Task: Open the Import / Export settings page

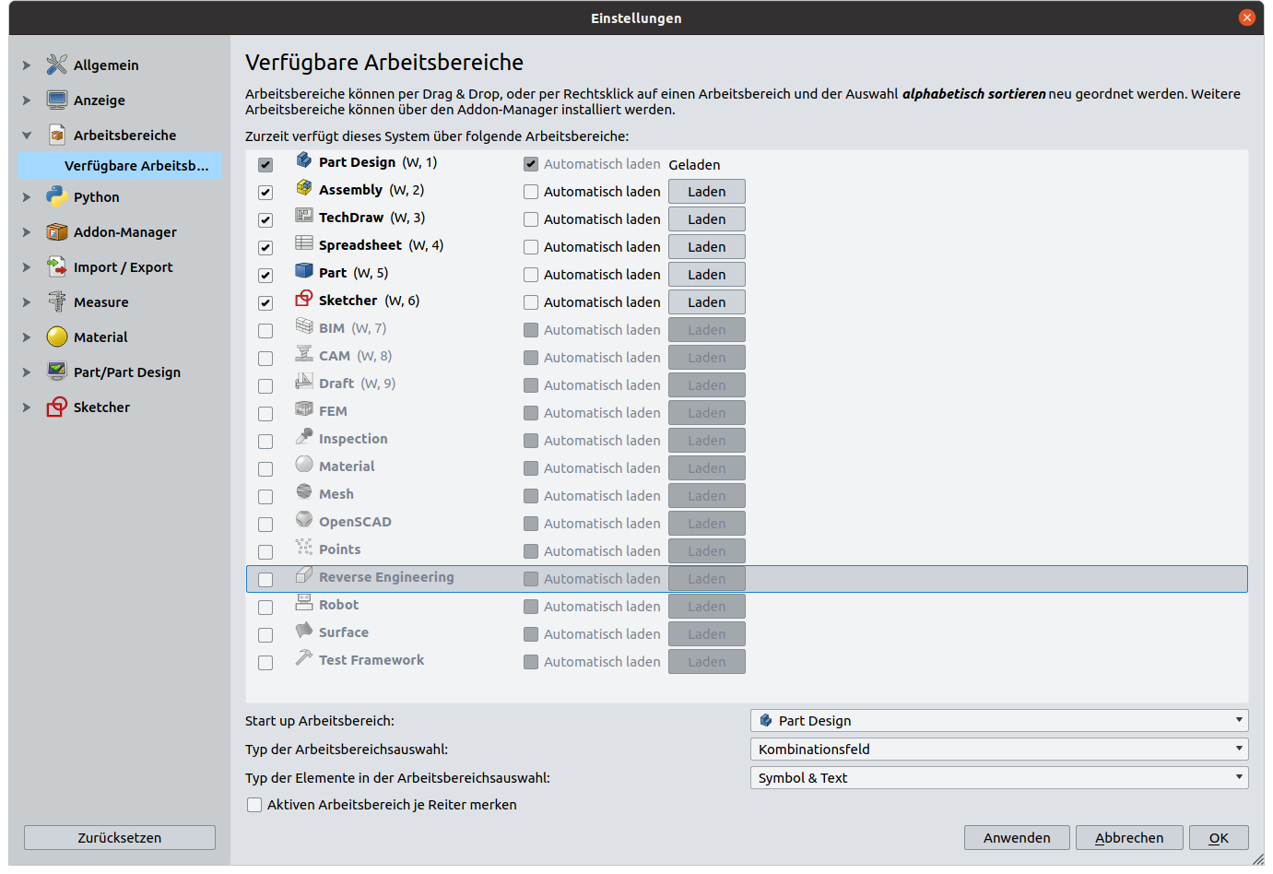Action: tap(123, 267)
